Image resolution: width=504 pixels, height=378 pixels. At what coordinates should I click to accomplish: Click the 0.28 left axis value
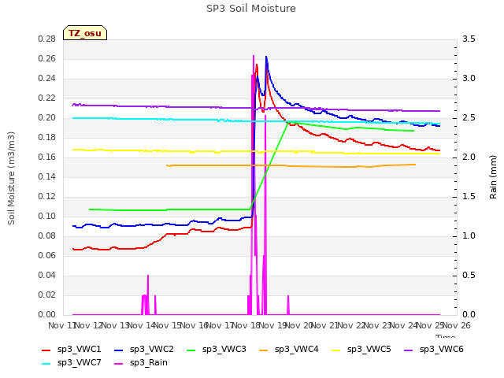pyautogui.click(x=47, y=39)
